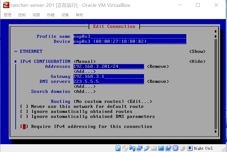Click Add below the DNS servers field

(85, 87)
